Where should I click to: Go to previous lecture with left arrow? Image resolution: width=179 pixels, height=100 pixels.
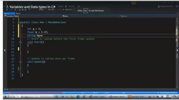click(5, 50)
